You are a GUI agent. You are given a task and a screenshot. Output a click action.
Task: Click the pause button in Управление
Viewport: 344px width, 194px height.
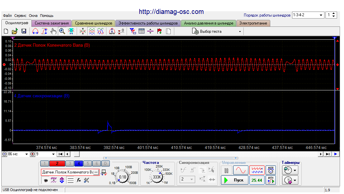click(x=226, y=170)
